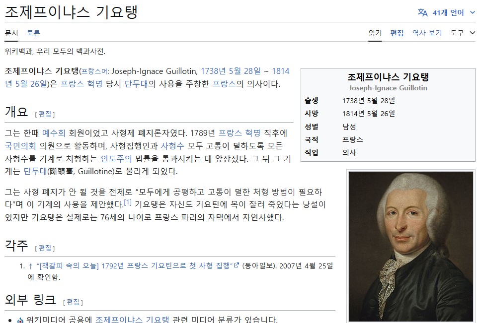Click footnote reference [1]
This screenshot has height=323, width=479.
pyautogui.click(x=128, y=202)
